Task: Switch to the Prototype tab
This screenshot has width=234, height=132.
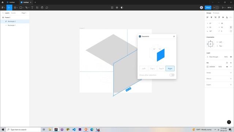Action: (216, 13)
